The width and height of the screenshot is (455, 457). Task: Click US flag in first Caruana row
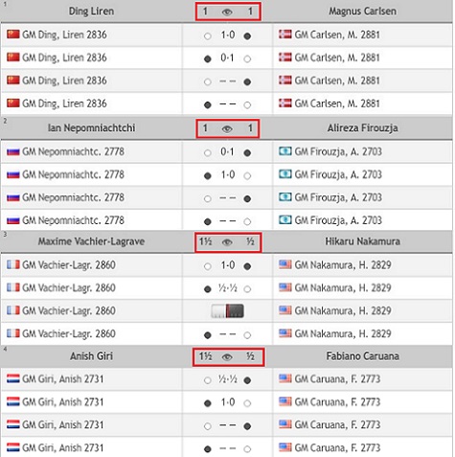pos(285,378)
